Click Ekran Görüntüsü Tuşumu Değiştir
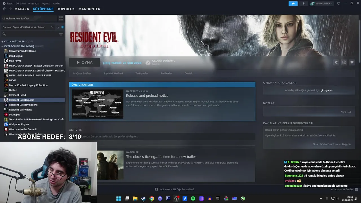The width and height of the screenshot is (361, 203). tap(332, 144)
